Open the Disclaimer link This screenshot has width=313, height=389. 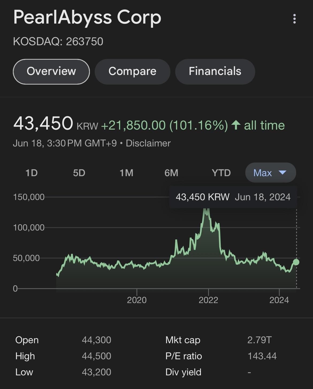tap(148, 143)
